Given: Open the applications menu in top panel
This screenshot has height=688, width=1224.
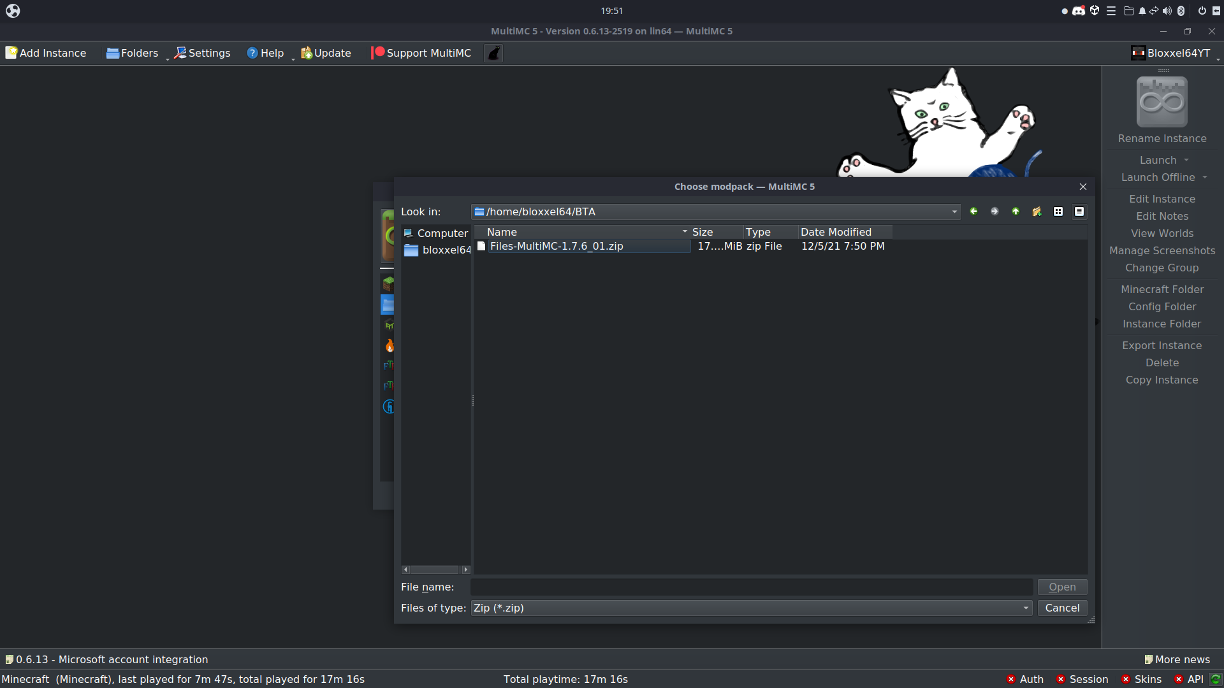Looking at the screenshot, I should [x=13, y=11].
